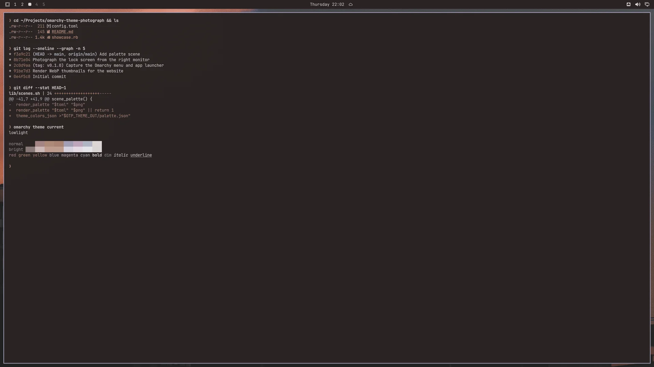Select the active filled workspace indicator

(x=30, y=4)
